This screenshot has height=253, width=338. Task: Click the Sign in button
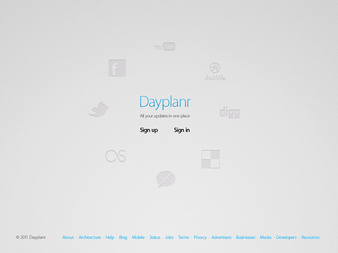click(182, 130)
